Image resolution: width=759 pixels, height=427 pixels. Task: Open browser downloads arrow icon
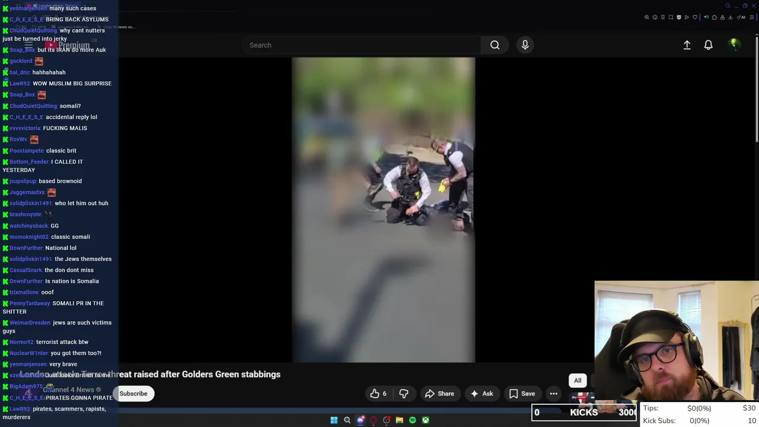[x=731, y=17]
